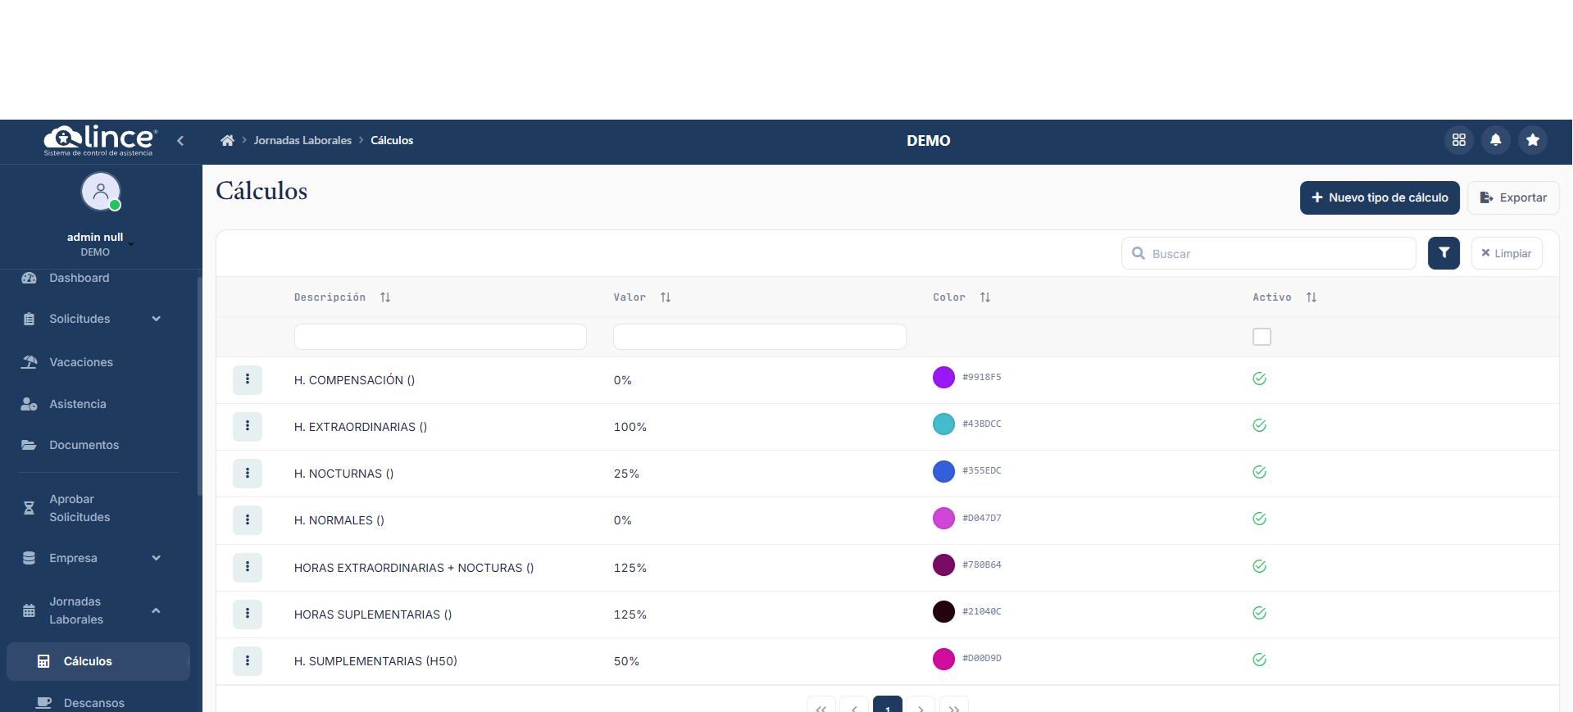1573x712 pixels.
Task: Open the apps grid icon
Action: 1458,140
